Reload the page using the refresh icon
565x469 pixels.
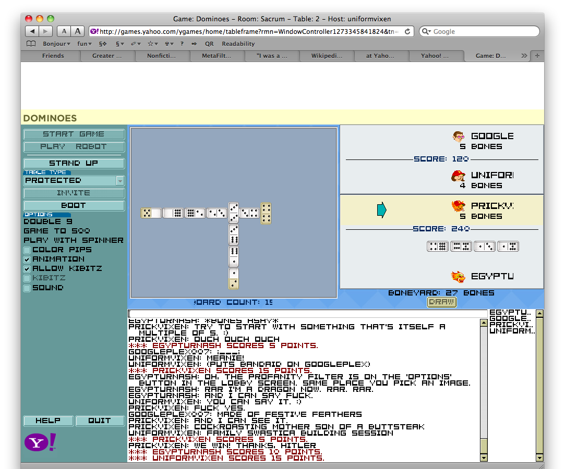pos(408,32)
